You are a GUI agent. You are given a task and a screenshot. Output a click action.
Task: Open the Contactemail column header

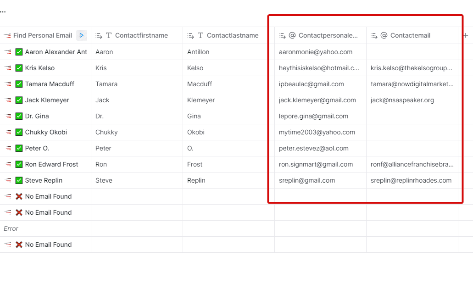click(x=412, y=35)
